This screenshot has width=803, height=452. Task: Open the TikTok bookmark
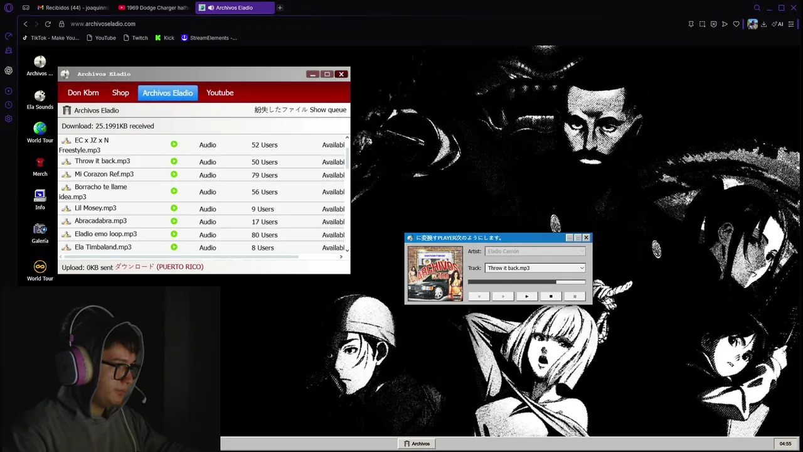pos(51,38)
